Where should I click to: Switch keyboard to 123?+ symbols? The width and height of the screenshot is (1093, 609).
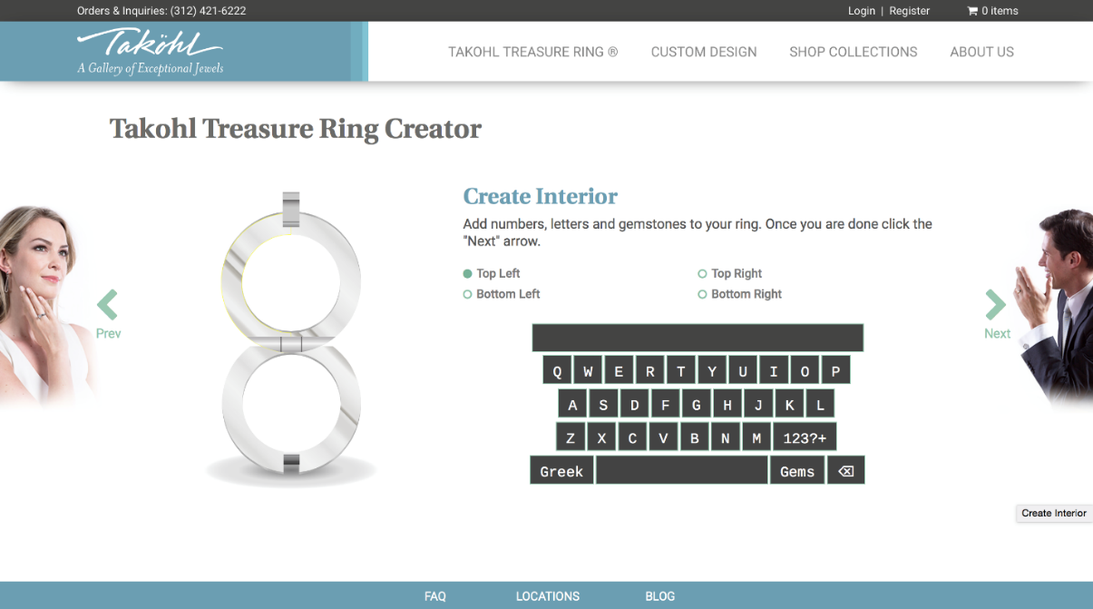tap(805, 437)
